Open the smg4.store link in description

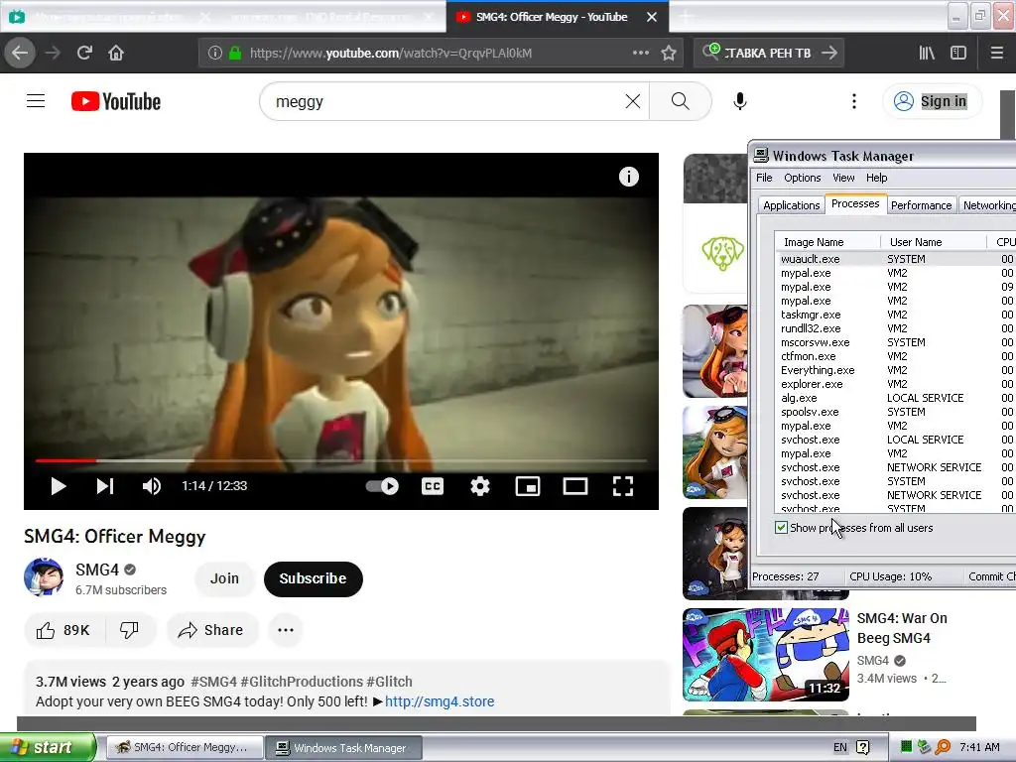[440, 701]
